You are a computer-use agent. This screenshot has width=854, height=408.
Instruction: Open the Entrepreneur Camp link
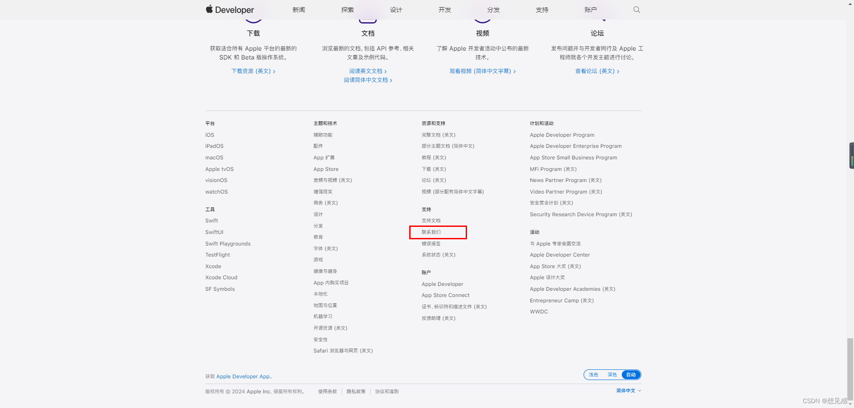562,301
